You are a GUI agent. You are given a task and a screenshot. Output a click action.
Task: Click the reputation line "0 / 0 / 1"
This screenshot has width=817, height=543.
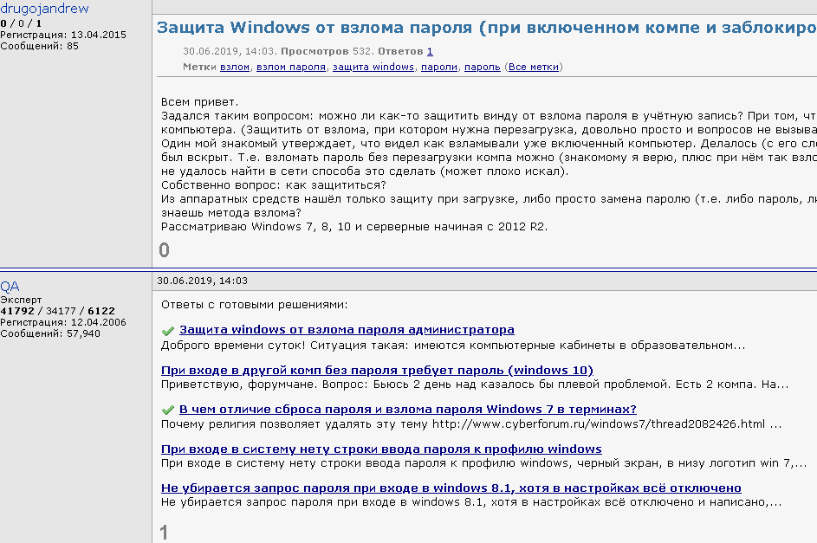[21, 23]
